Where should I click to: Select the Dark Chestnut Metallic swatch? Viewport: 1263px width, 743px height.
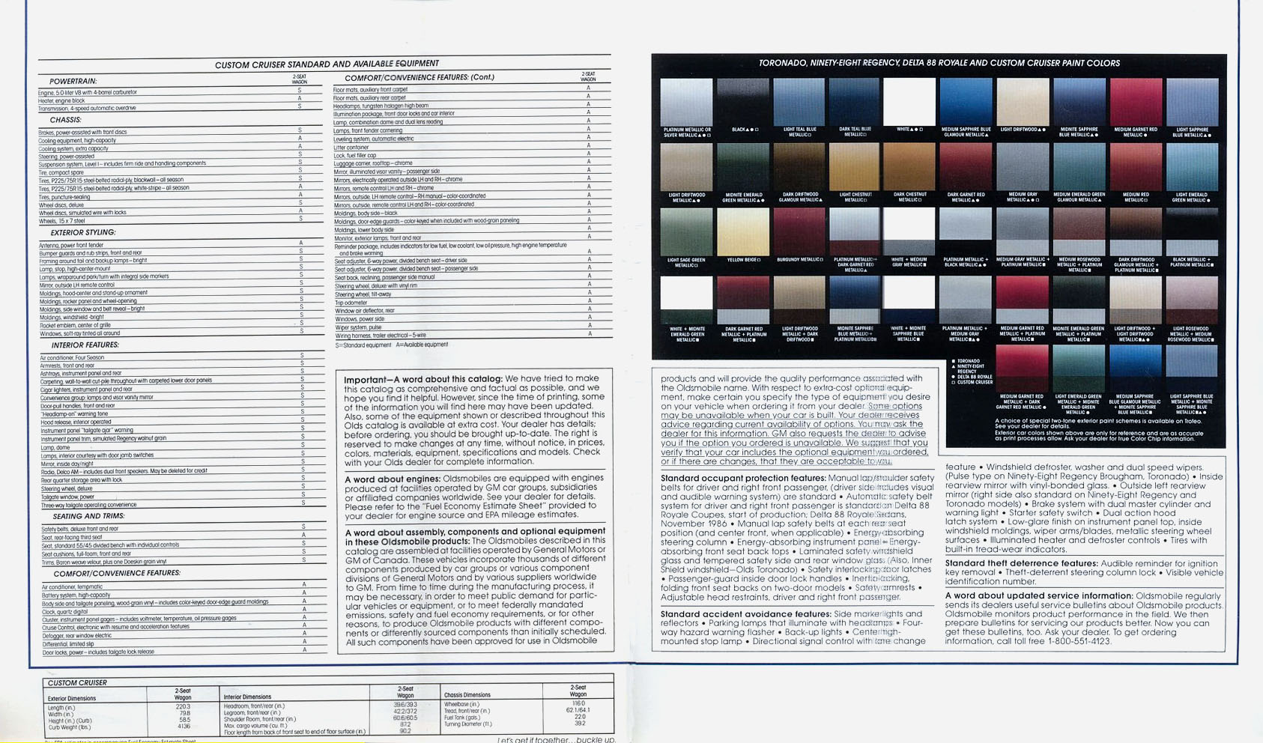pyautogui.click(x=909, y=168)
